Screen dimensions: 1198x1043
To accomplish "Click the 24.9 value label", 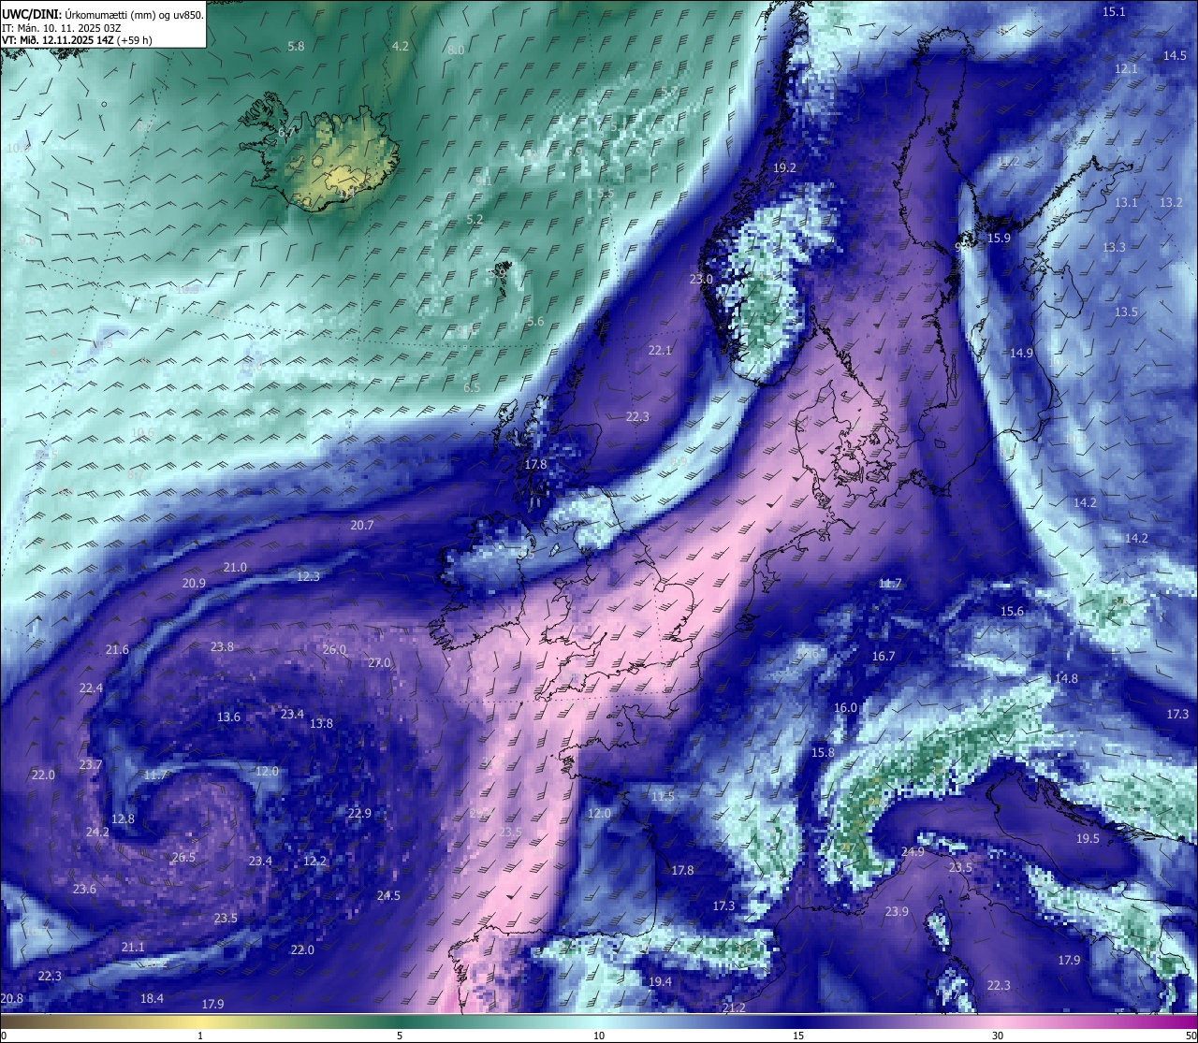I will (x=913, y=851).
